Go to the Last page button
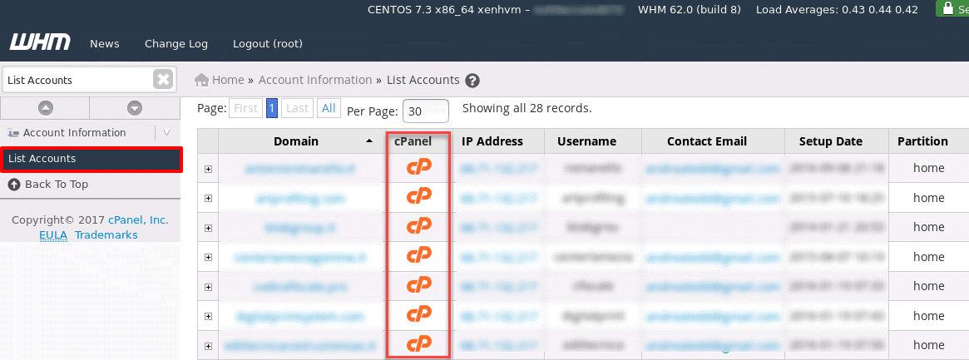The height and width of the screenshot is (360, 969). (x=297, y=109)
